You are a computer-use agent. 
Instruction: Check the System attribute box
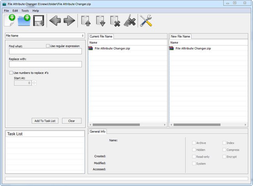194,163
